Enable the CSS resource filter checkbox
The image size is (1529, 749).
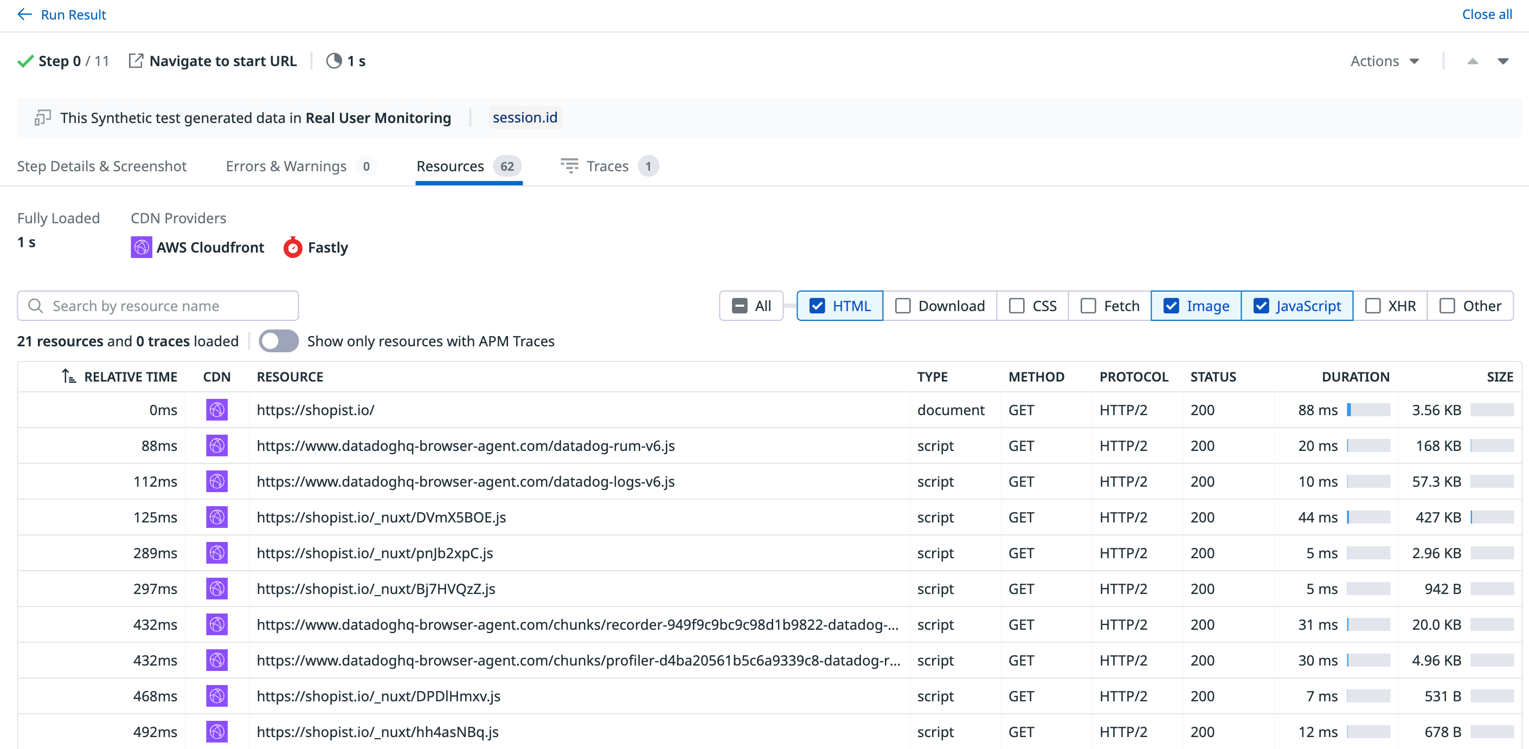click(x=1017, y=306)
